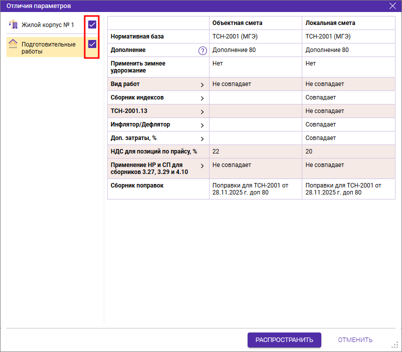402x352 pixels.
Task: Select Жилой корпус № 1 in list
Action: click(48, 24)
